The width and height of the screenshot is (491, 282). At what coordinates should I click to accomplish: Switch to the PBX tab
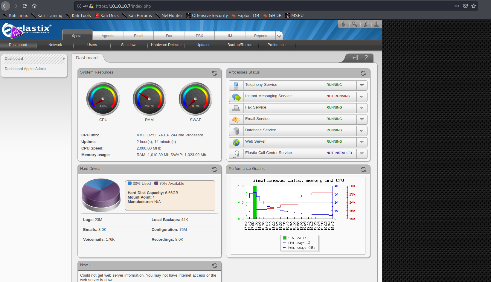pyautogui.click(x=199, y=36)
